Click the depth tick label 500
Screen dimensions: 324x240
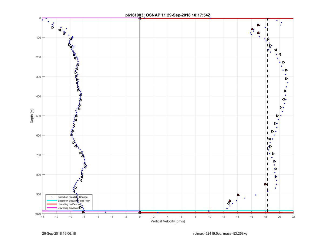click(39, 116)
